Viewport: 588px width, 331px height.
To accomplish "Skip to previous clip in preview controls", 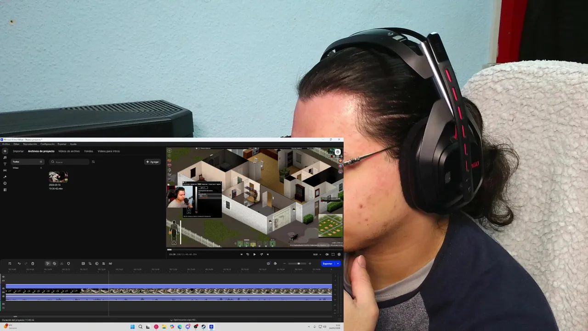I will tap(242, 254).
